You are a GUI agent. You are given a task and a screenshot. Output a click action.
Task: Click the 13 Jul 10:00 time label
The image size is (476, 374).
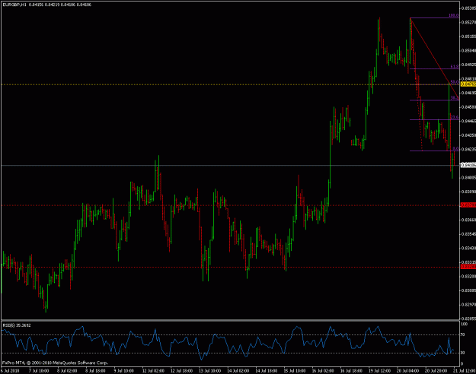click(209, 371)
